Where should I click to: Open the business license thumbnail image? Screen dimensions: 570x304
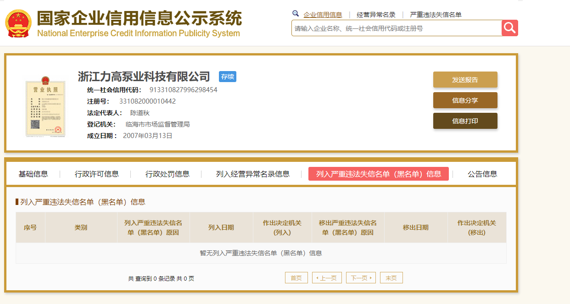click(x=45, y=108)
